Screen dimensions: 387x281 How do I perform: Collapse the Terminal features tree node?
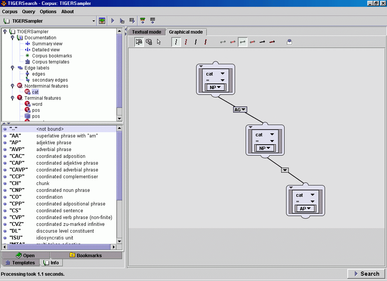tap(12, 98)
